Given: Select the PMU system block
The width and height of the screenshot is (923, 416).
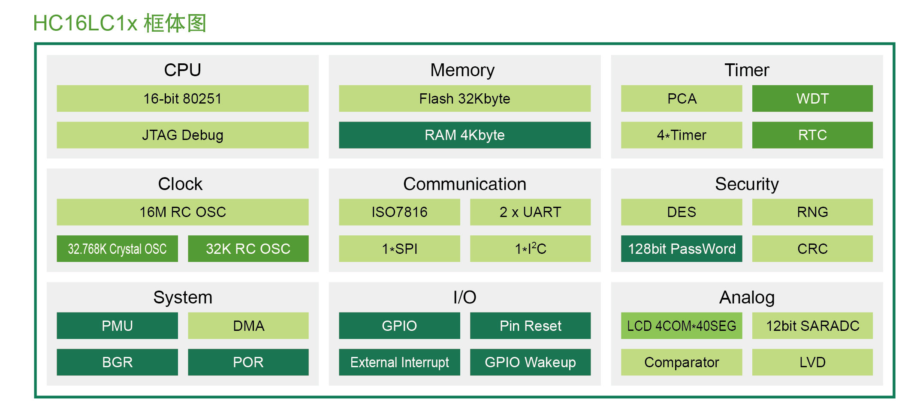Looking at the screenshot, I should tap(117, 326).
